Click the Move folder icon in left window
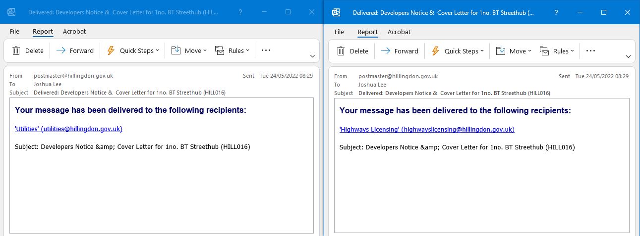Viewport: 640px width, 236px height. (176, 50)
